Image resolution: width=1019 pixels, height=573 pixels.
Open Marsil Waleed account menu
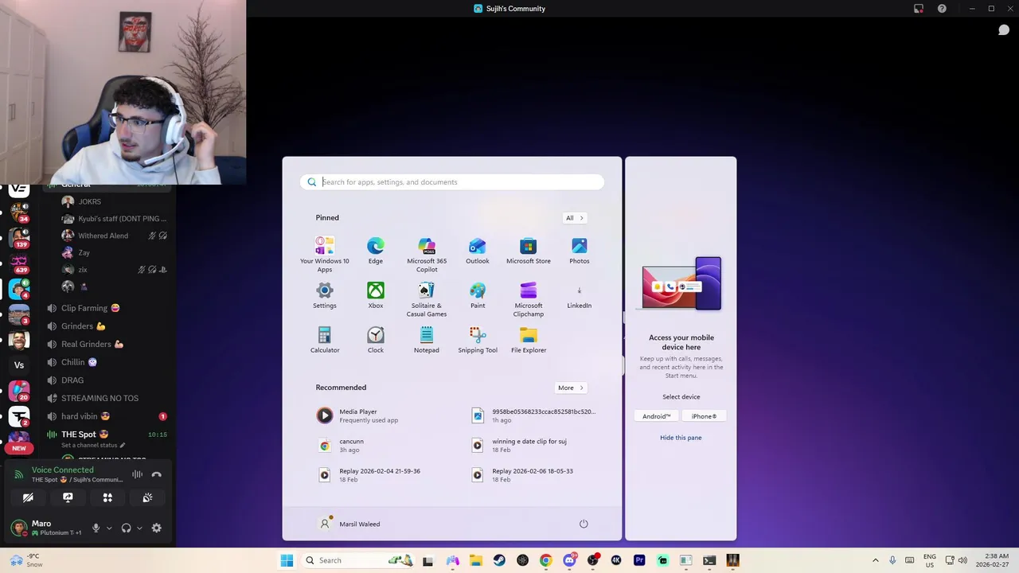(x=349, y=524)
